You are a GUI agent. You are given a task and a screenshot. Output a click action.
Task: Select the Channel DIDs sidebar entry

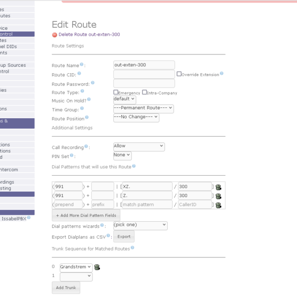click(10, 47)
